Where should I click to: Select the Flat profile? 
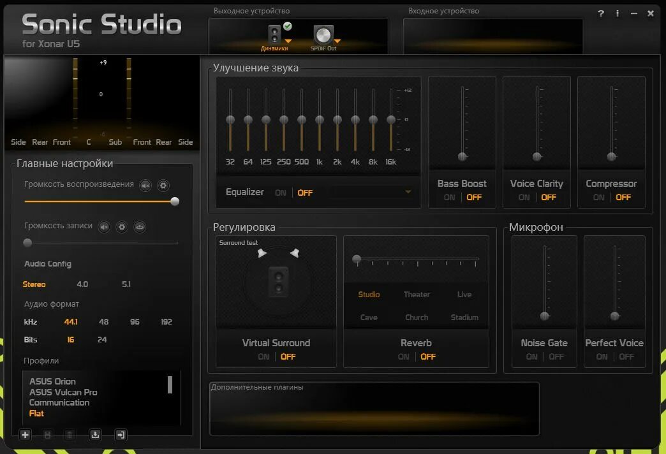[36, 413]
